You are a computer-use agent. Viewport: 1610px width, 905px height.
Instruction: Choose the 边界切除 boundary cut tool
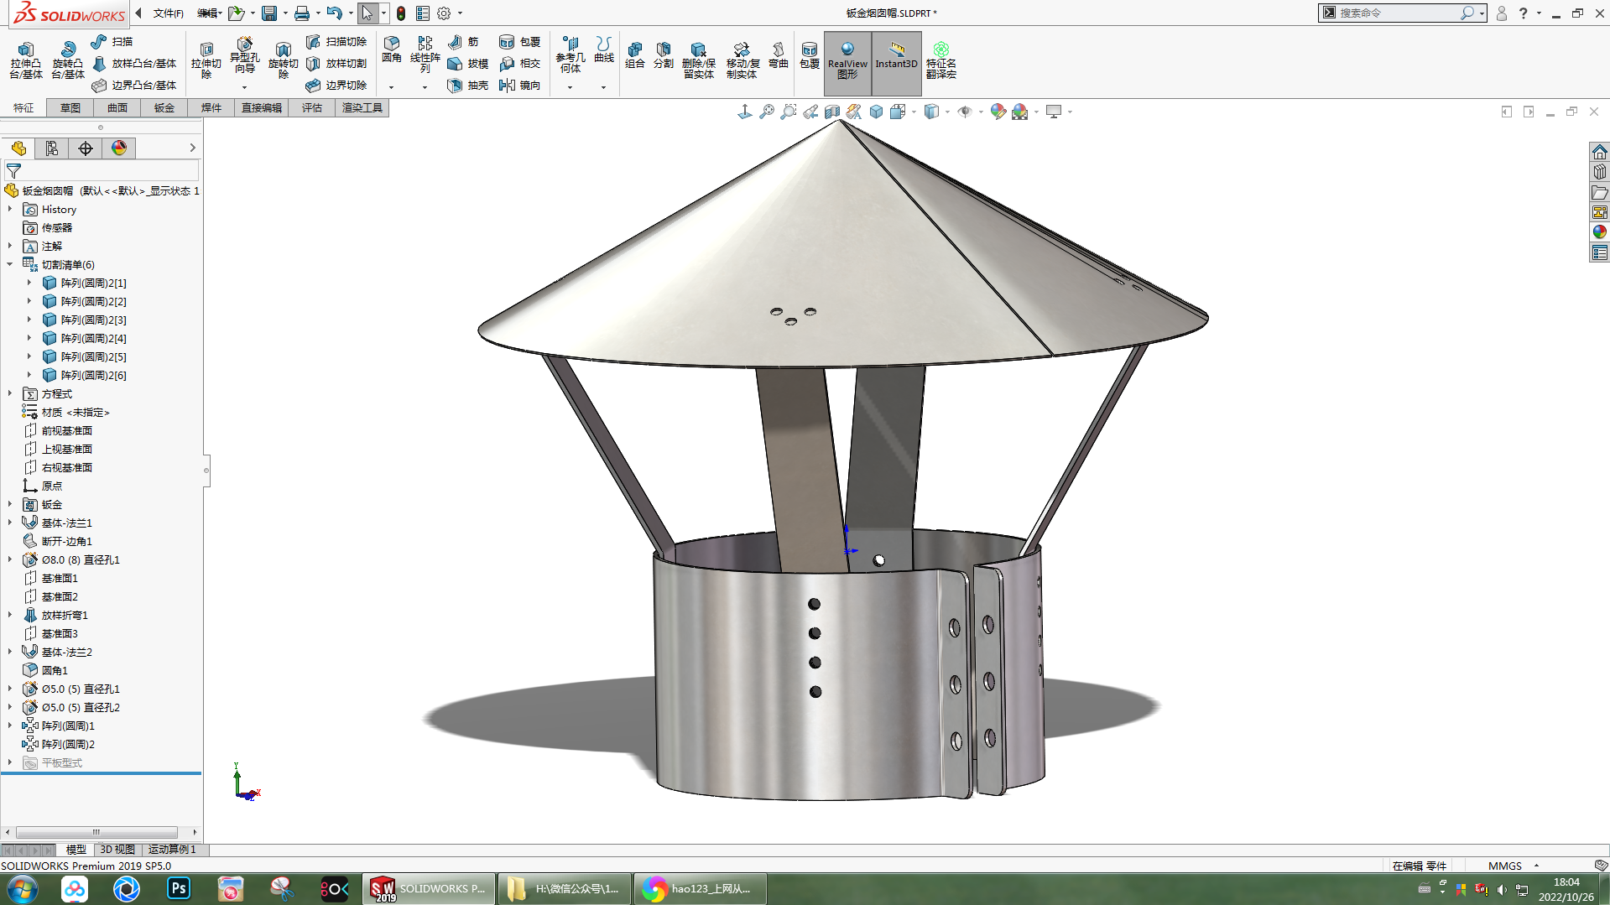pyautogui.click(x=336, y=85)
